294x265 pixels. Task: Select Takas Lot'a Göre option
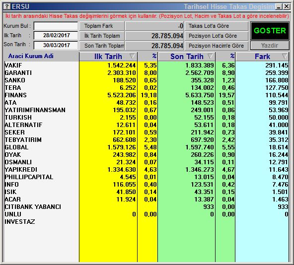[x=217, y=26]
